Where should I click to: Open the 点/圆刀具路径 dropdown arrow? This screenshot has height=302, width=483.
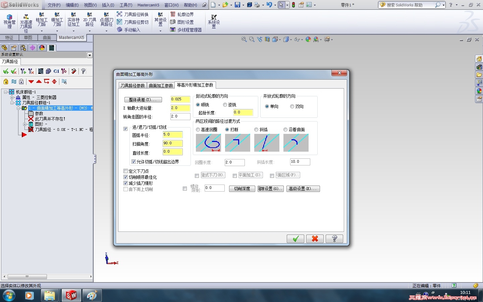point(106,31)
